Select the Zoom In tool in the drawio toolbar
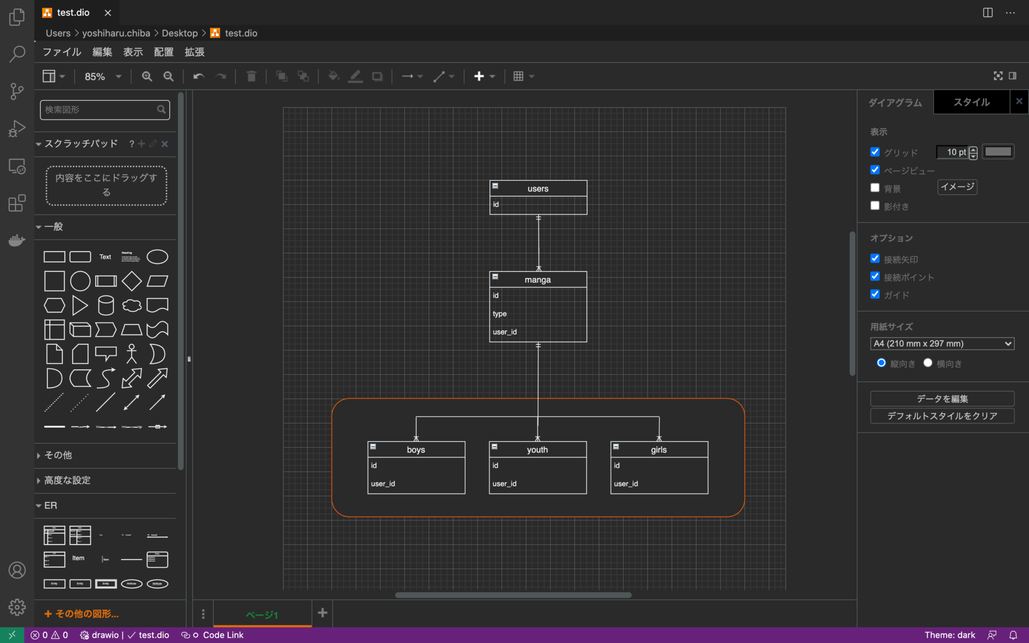Viewport: 1029px width, 643px height. [x=146, y=76]
